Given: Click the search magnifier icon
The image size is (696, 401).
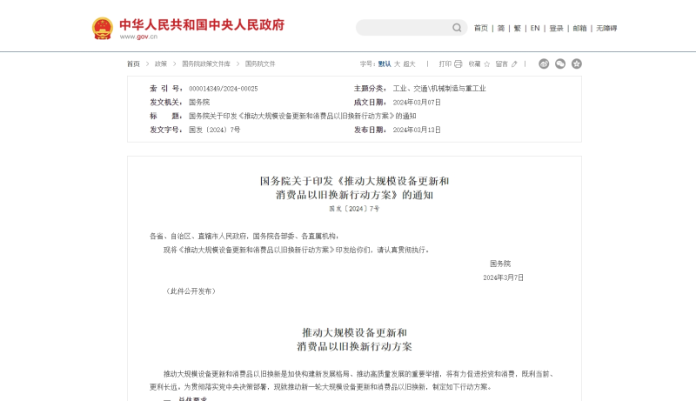Looking at the screenshot, I should pyautogui.click(x=457, y=28).
